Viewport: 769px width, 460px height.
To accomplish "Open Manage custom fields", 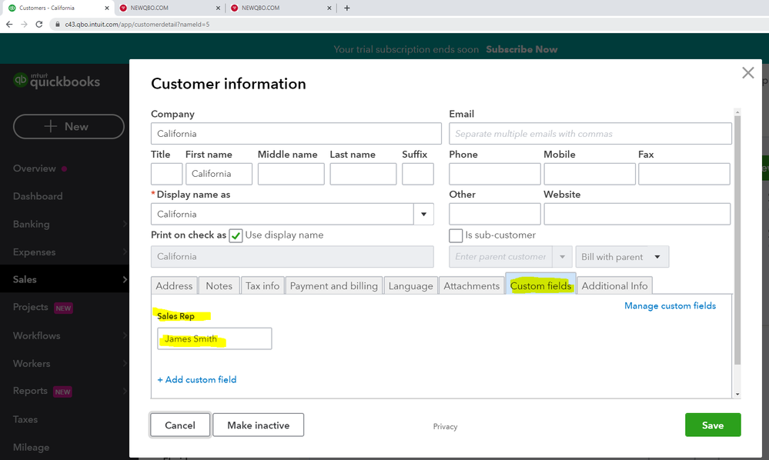I will pyautogui.click(x=670, y=305).
